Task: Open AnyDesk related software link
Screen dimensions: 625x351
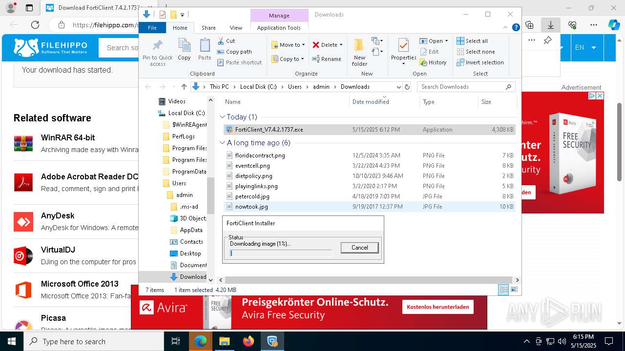Action: pos(58,215)
